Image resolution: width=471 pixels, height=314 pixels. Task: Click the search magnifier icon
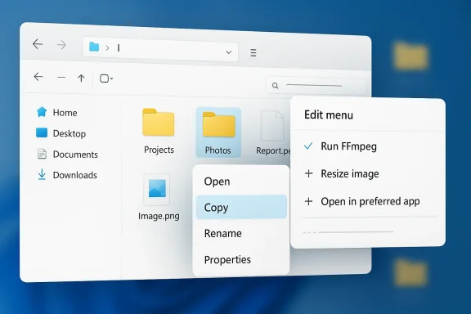(275, 86)
